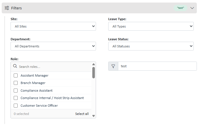Click the role list scroll down arrow
This screenshot has height=128, width=198.
tap(93, 116)
